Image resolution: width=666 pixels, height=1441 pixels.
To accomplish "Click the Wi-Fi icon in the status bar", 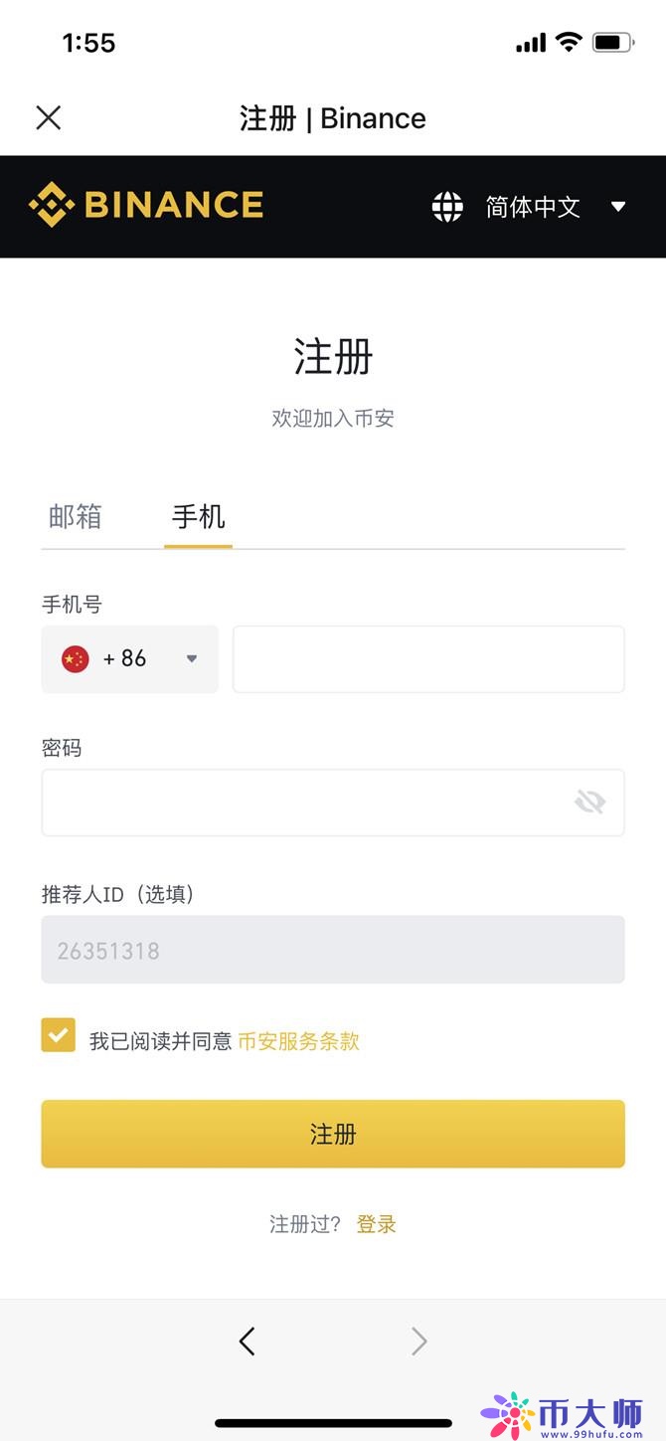I will pos(569,42).
